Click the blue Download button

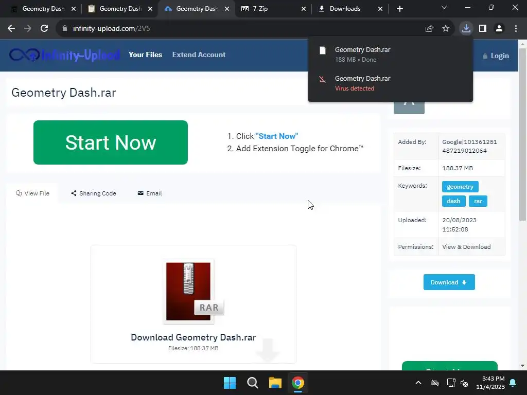[x=449, y=282]
